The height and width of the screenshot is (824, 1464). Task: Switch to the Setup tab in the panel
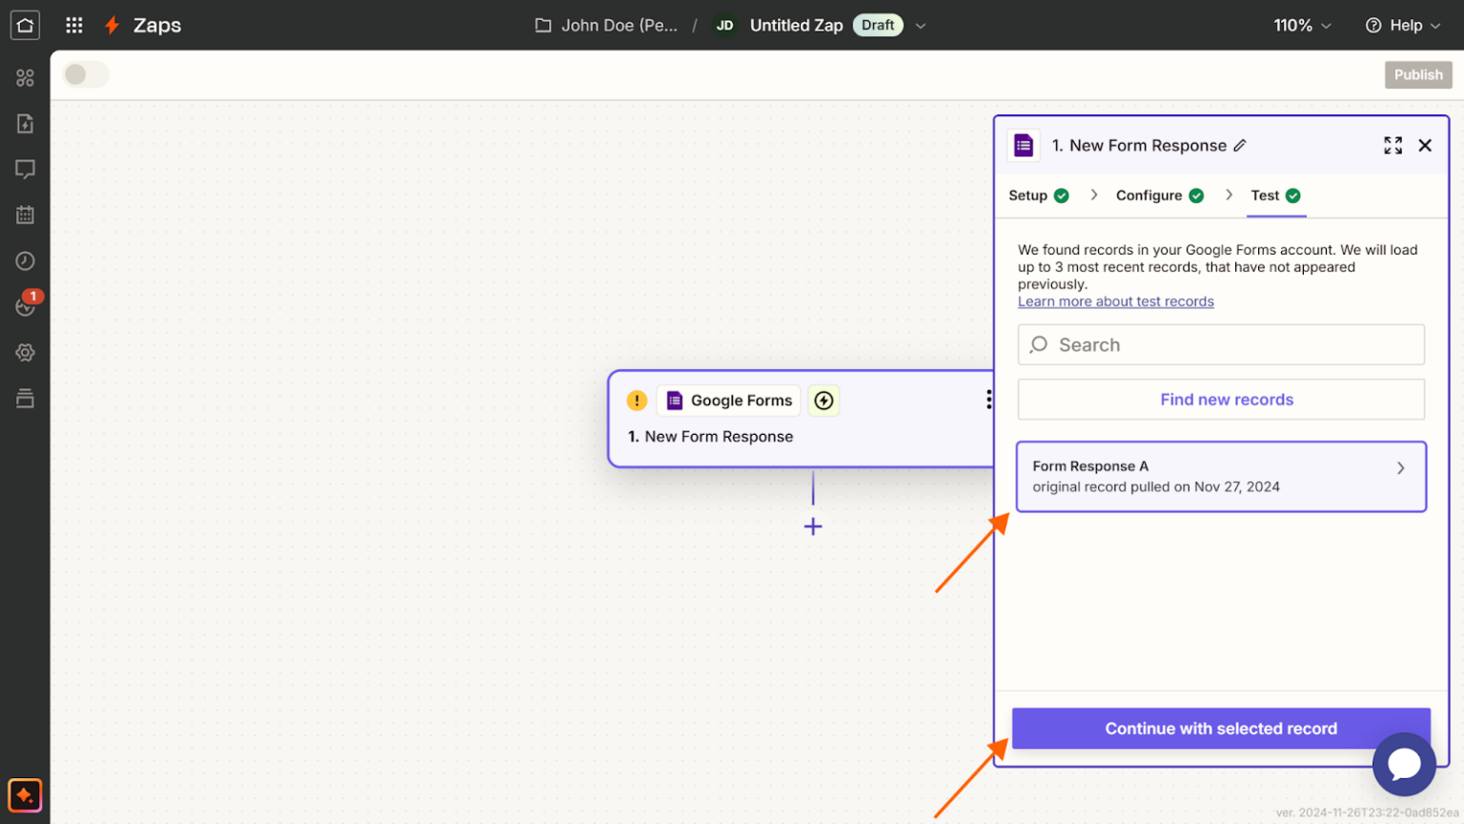pyautogui.click(x=1028, y=196)
